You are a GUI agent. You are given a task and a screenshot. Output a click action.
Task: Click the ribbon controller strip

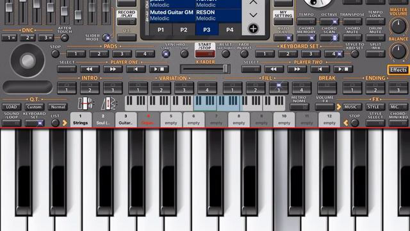pos(28,87)
